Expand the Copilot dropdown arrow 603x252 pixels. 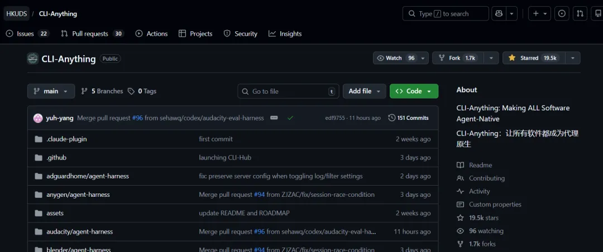[x=511, y=13]
